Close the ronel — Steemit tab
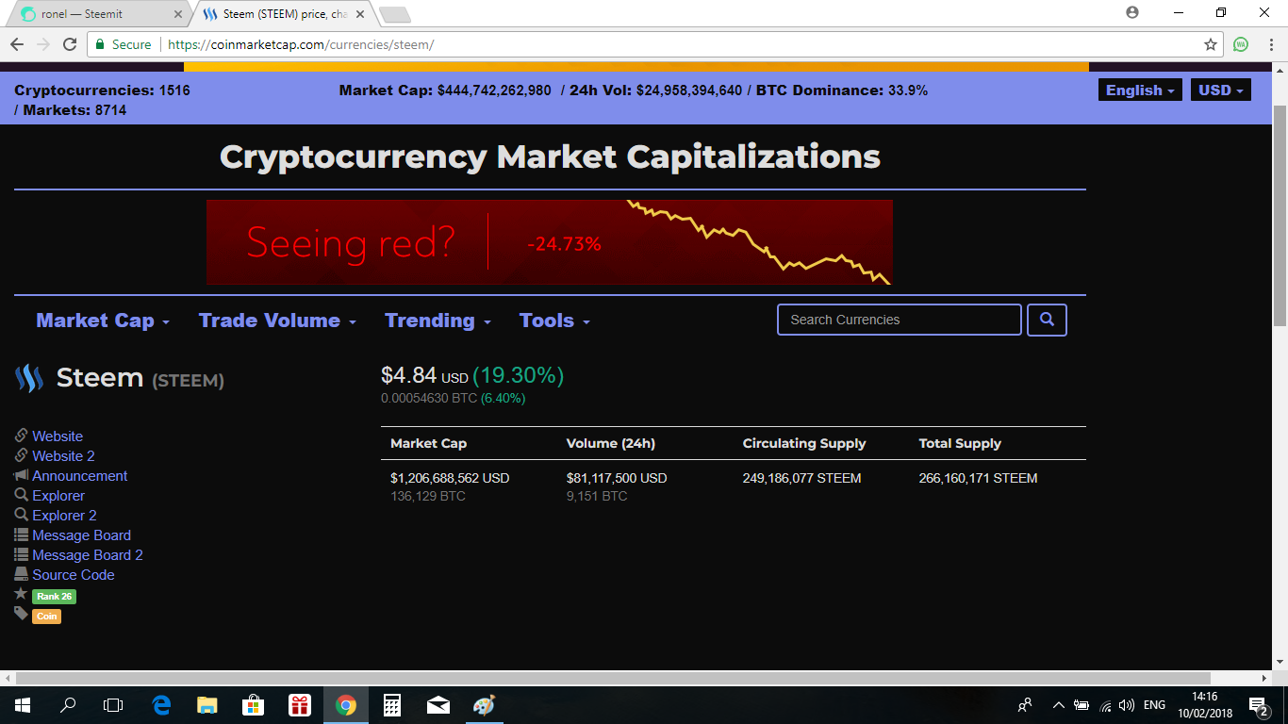Viewport: 1288px width, 724px height. 178,14
